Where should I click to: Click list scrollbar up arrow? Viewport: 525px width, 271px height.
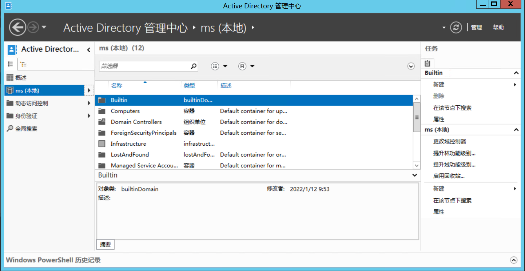click(417, 99)
